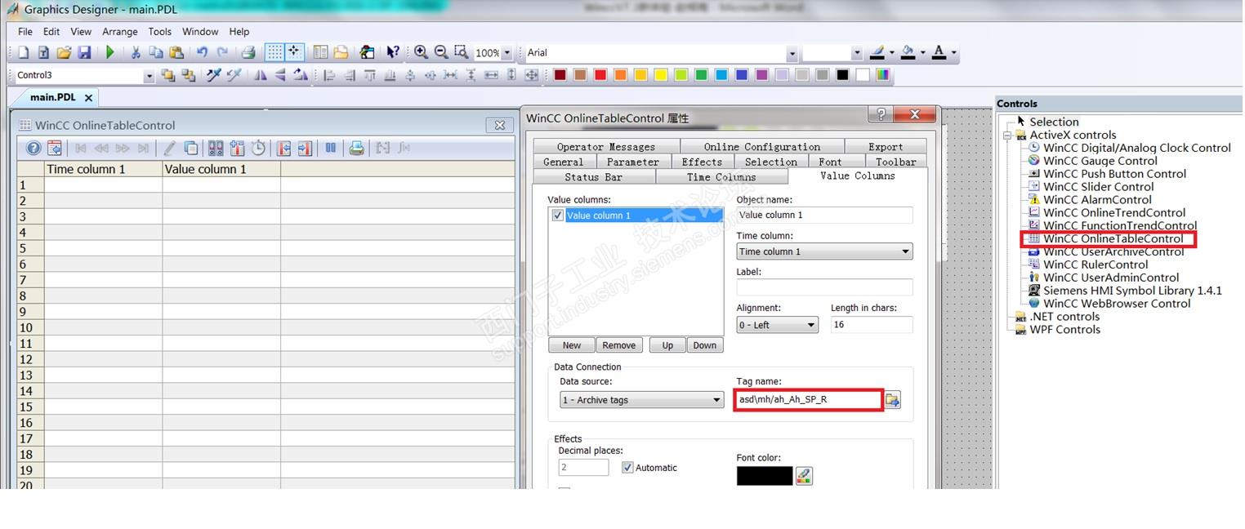Click the Object name field
Viewport: 1245px width, 529px height.
tap(824, 215)
